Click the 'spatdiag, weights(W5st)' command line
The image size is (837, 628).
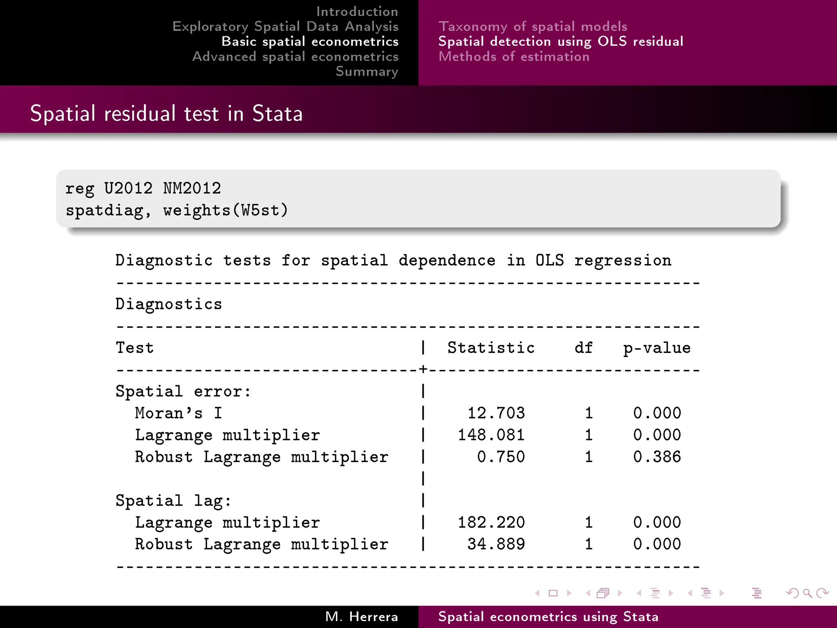coord(177,211)
